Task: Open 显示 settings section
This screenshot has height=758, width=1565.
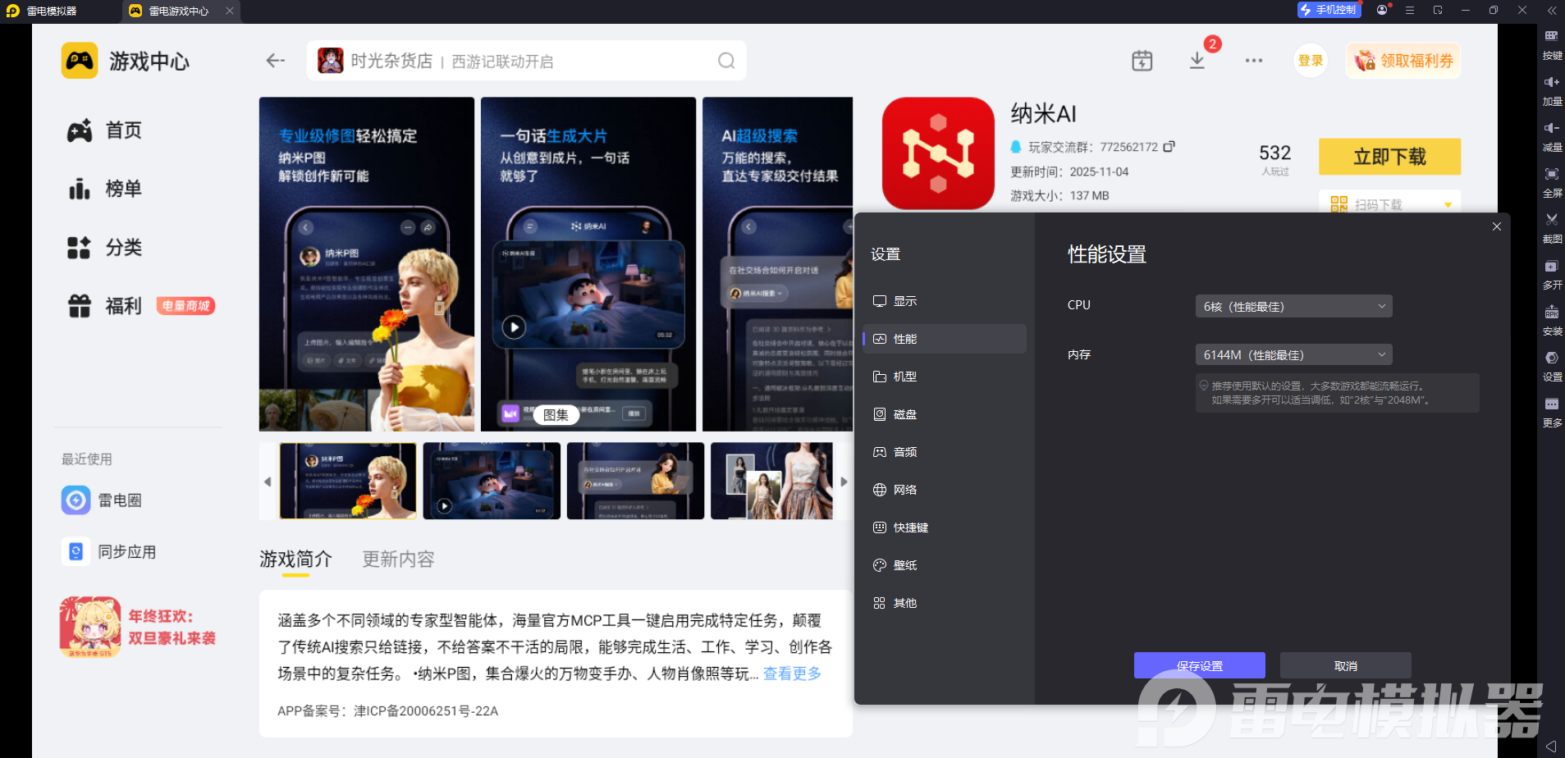Action: point(945,301)
